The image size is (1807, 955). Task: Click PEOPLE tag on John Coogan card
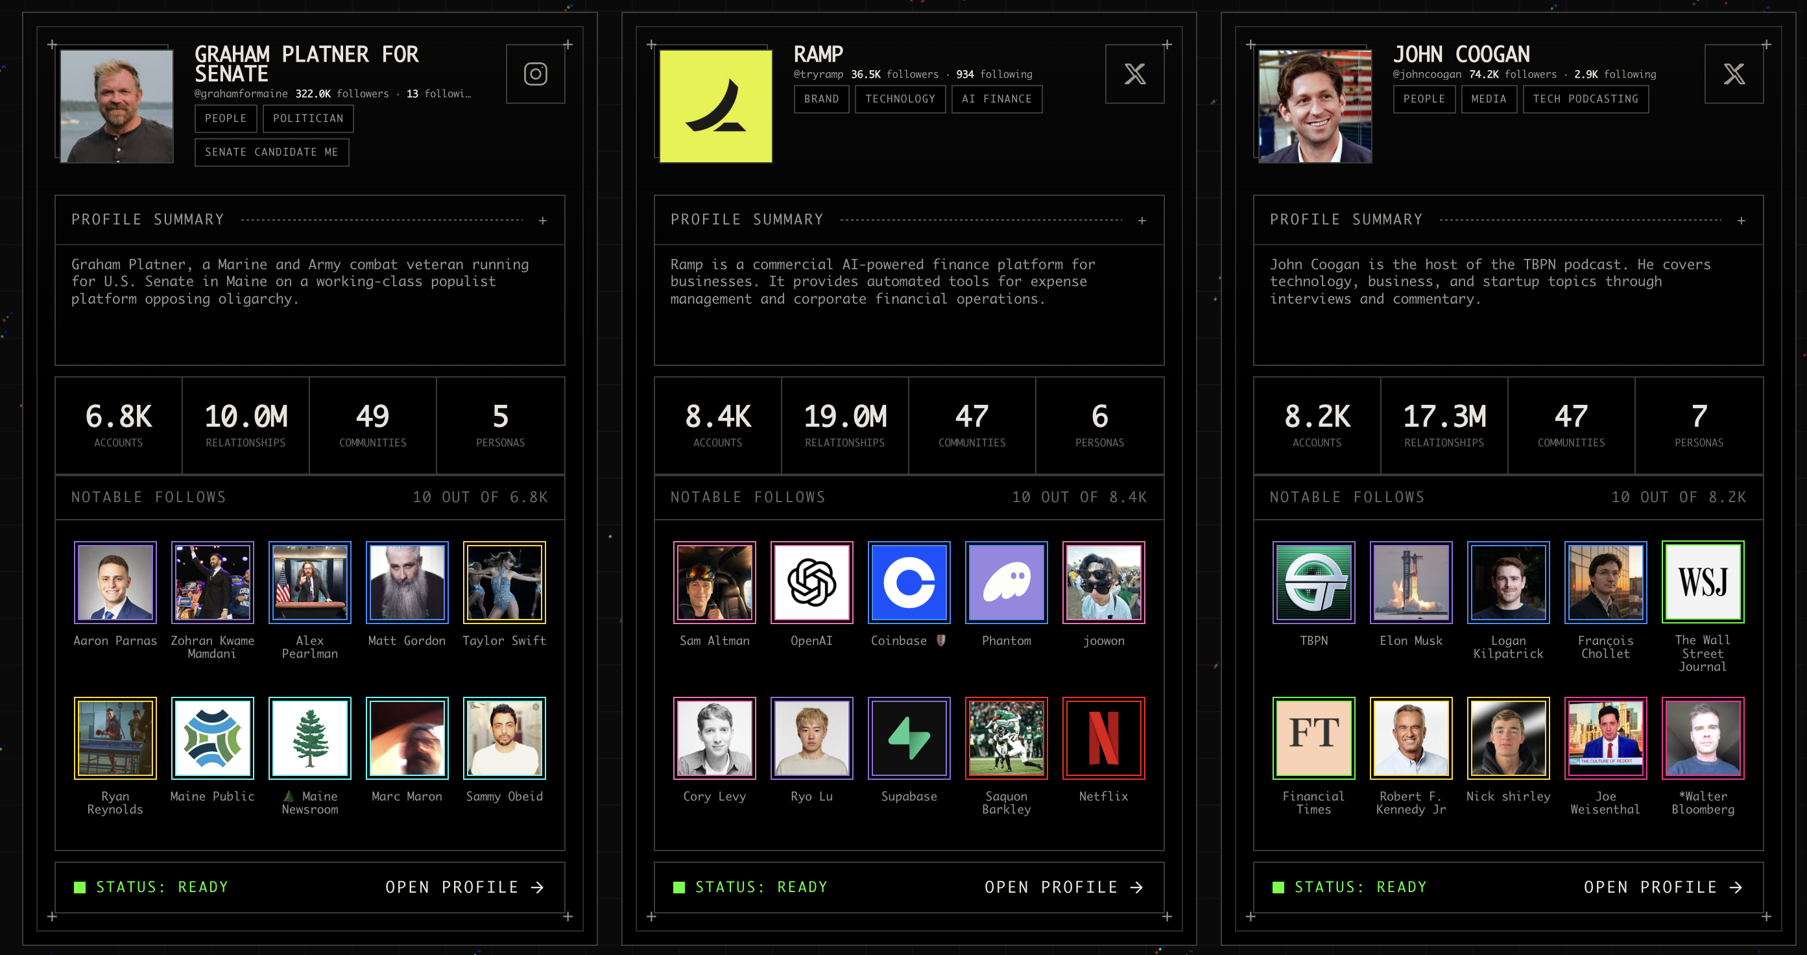click(1424, 99)
